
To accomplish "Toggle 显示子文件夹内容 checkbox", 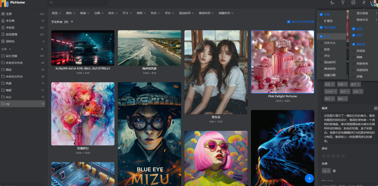I will point(289,22).
